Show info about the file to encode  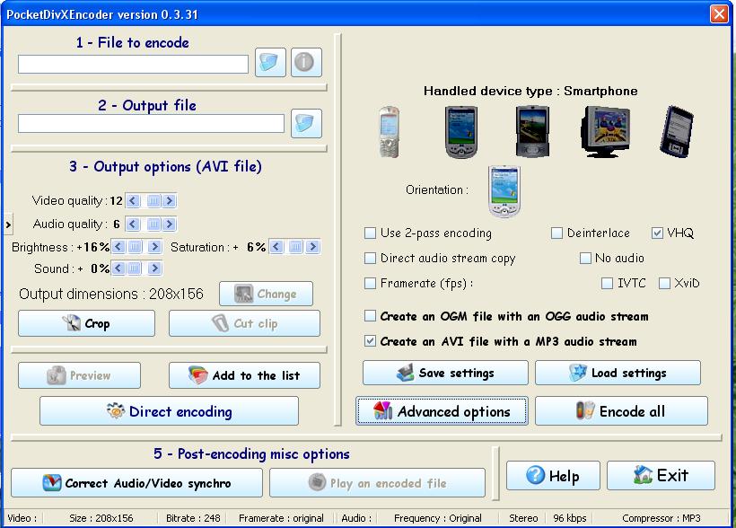point(306,62)
